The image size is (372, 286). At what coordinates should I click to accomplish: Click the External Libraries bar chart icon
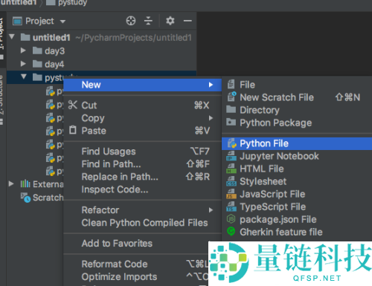25,183
